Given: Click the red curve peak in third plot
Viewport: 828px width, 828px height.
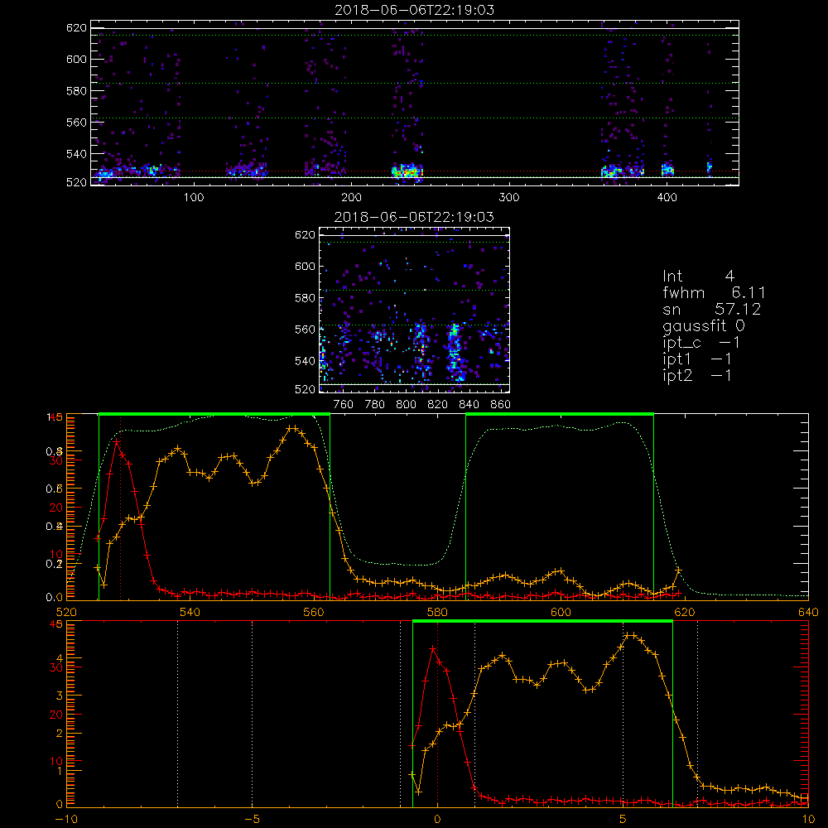Looking at the screenshot, I should point(116,441).
